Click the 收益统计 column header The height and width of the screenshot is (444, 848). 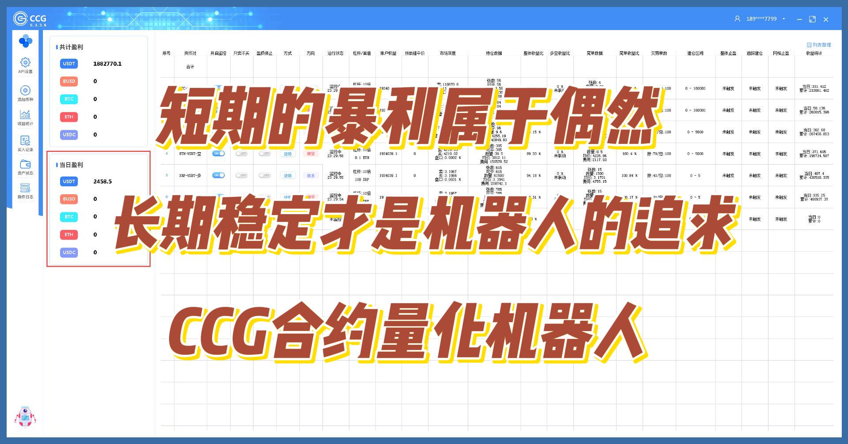tap(814, 53)
